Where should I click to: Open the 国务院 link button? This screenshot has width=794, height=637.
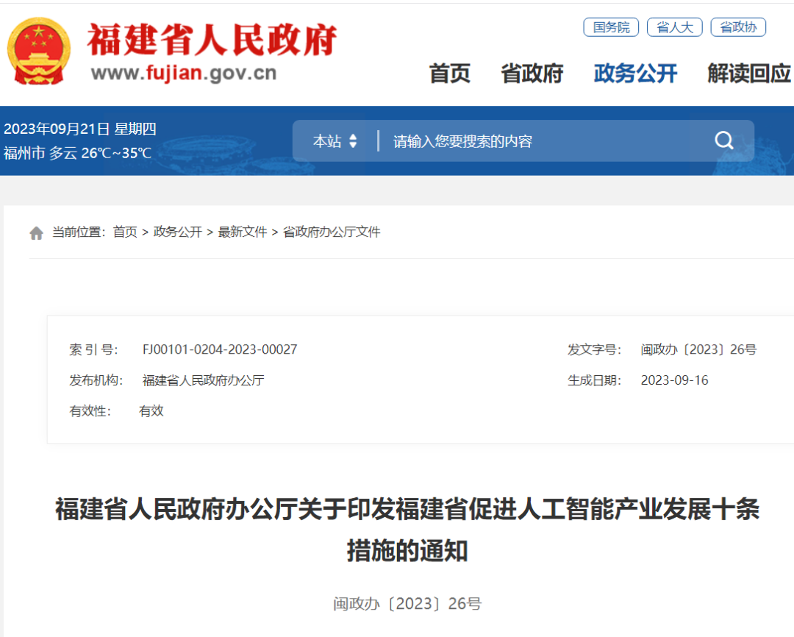tap(611, 26)
